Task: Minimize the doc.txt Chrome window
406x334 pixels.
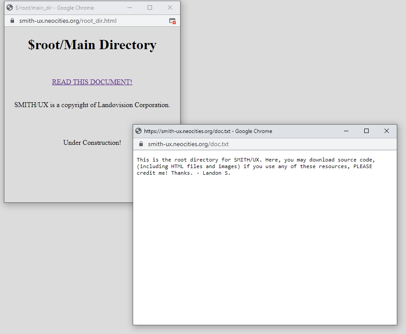Action: [x=346, y=131]
